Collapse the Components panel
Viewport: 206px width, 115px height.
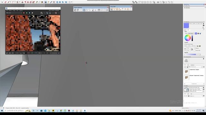[184, 57]
